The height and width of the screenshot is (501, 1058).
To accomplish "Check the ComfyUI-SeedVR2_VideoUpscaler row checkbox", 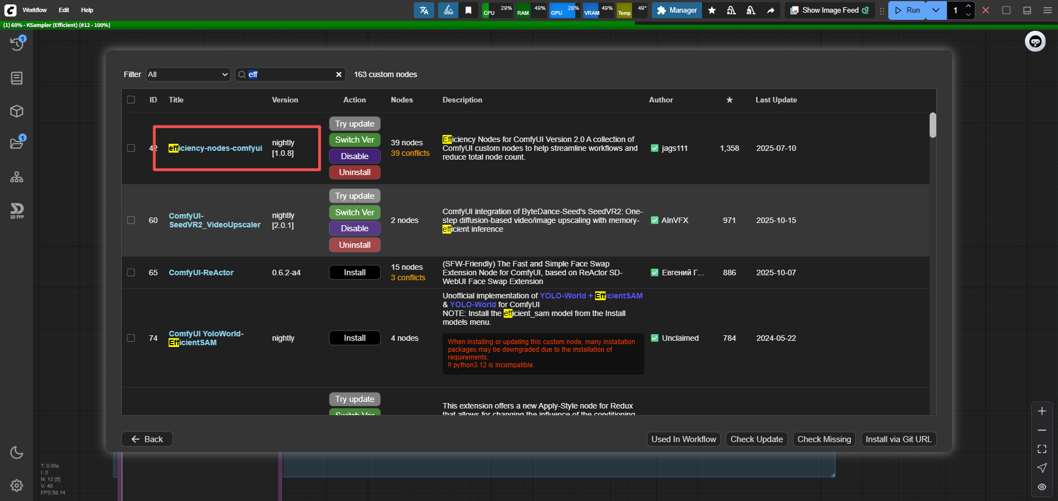I will coord(131,220).
